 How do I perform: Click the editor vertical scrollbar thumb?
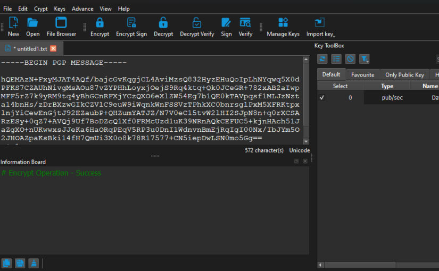tap(306, 94)
